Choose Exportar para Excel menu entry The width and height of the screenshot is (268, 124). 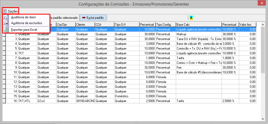pos(24,30)
